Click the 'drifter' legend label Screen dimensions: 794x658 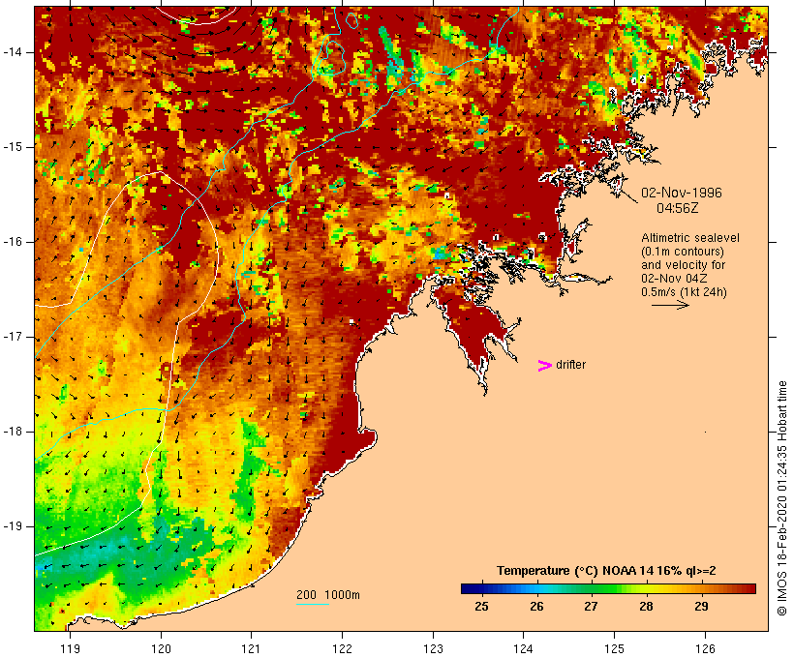point(570,365)
